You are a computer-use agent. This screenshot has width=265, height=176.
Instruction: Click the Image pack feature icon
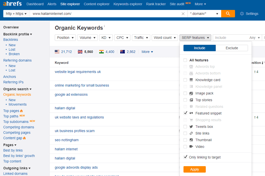click(x=191, y=93)
